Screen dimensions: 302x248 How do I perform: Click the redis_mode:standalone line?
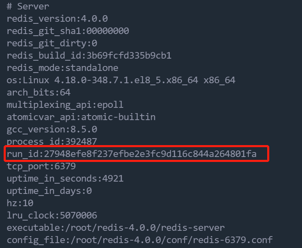click(x=62, y=68)
